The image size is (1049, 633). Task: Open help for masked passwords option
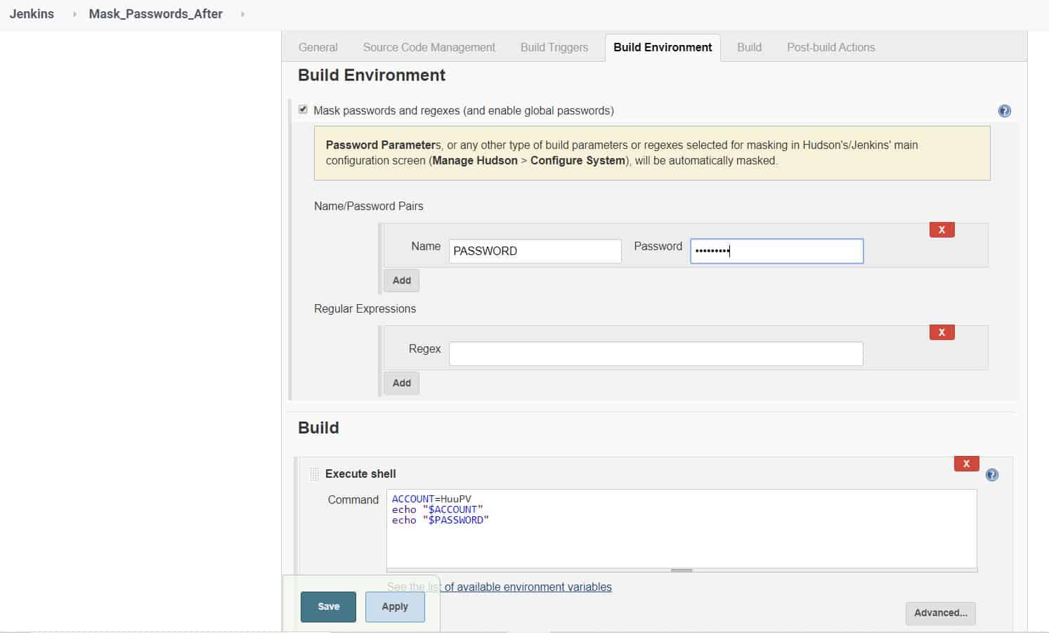pos(1004,110)
